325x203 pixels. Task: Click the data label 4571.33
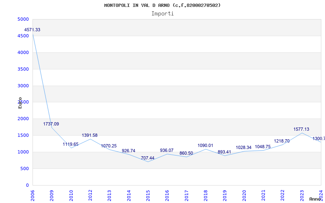coord(32,30)
